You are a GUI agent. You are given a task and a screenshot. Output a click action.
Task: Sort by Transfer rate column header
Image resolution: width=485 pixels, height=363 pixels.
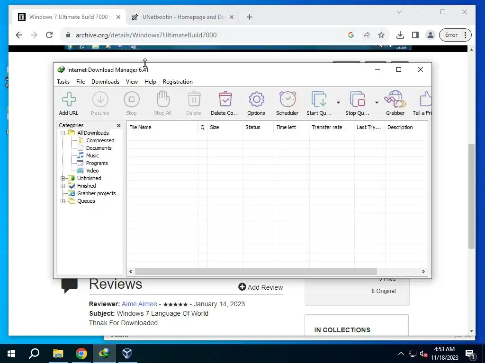point(332,127)
